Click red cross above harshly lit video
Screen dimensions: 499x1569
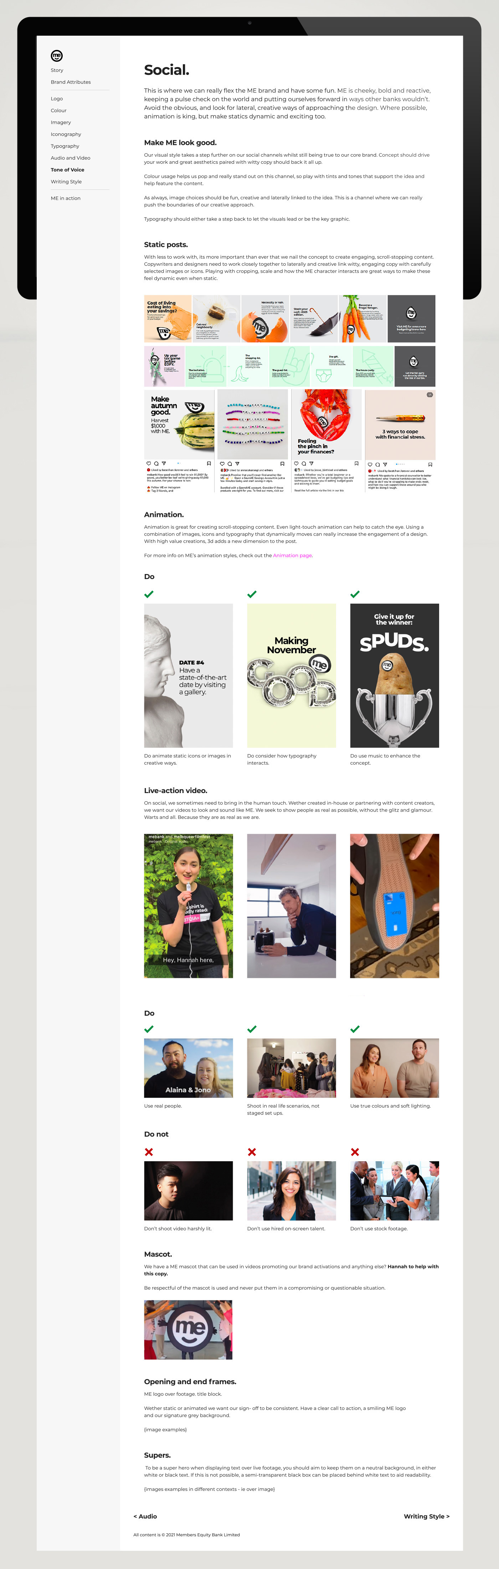tap(149, 1152)
